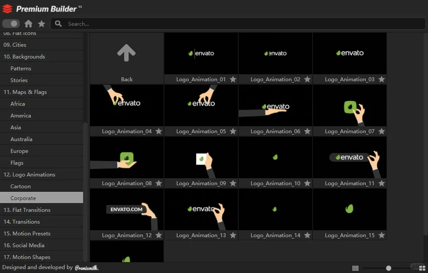Select the Logo_Animation_04 hand thumbnail

[x=127, y=106]
